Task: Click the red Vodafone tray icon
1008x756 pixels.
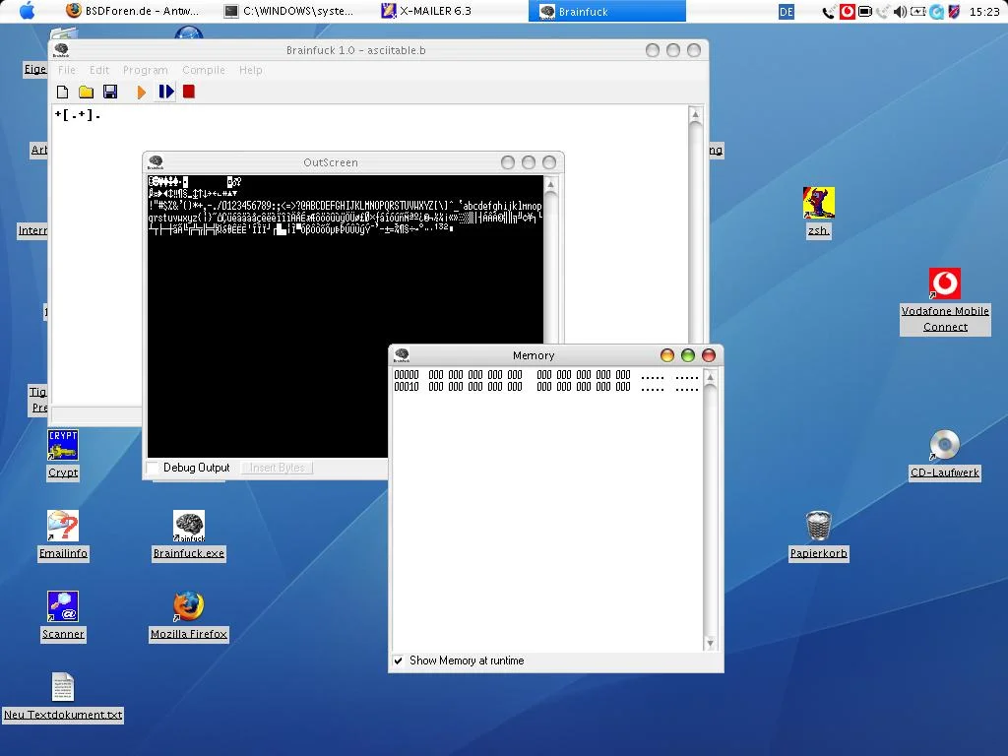Action: pyautogui.click(x=848, y=12)
